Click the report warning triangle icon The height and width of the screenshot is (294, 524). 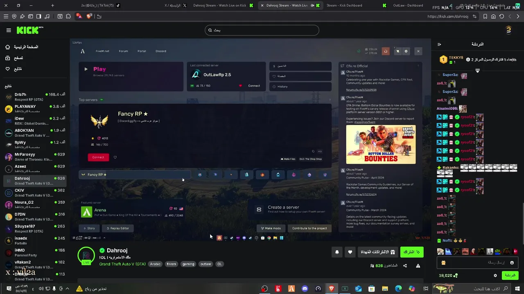[418, 266]
